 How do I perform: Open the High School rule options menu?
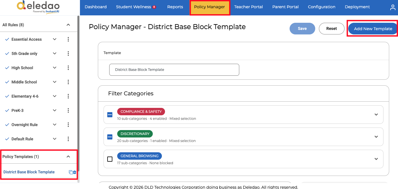tap(68, 68)
